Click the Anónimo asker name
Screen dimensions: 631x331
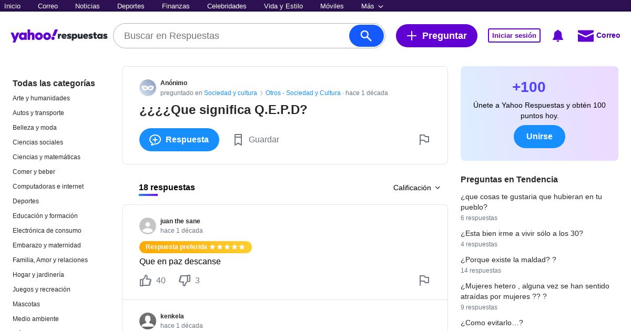click(174, 83)
